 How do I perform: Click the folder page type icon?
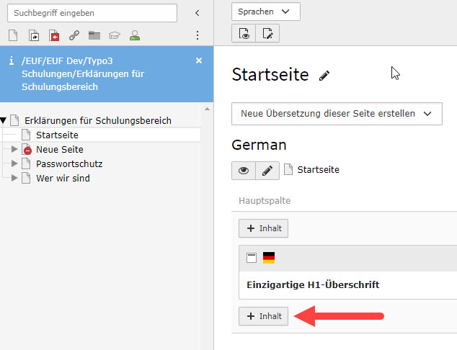point(94,35)
